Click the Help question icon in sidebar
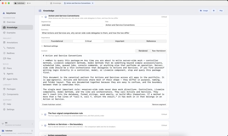Image resolution: width=228 pixels, height=136 pixels. click(x=4, y=104)
